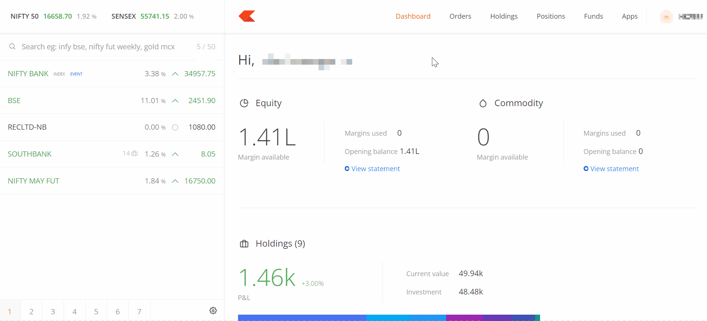The image size is (707, 321).
Task: Switch to marketwatch page 3
Action: pos(53,311)
